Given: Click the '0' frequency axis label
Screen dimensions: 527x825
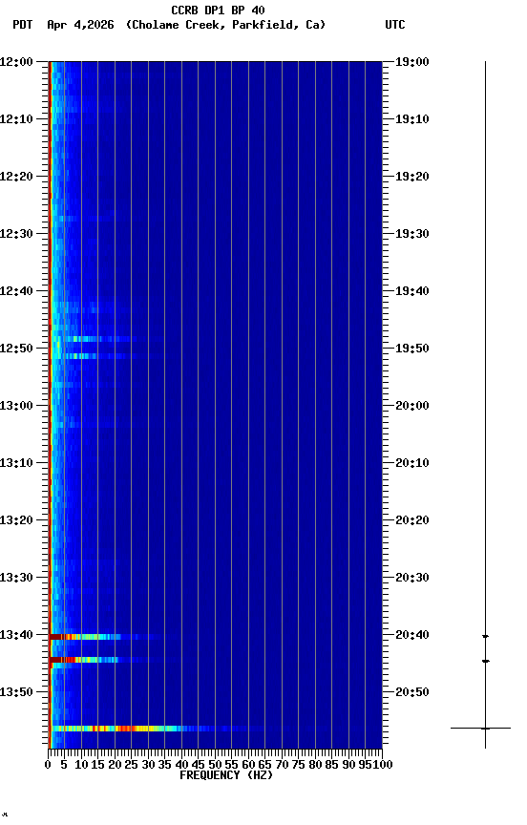Looking at the screenshot, I should coord(48,765).
